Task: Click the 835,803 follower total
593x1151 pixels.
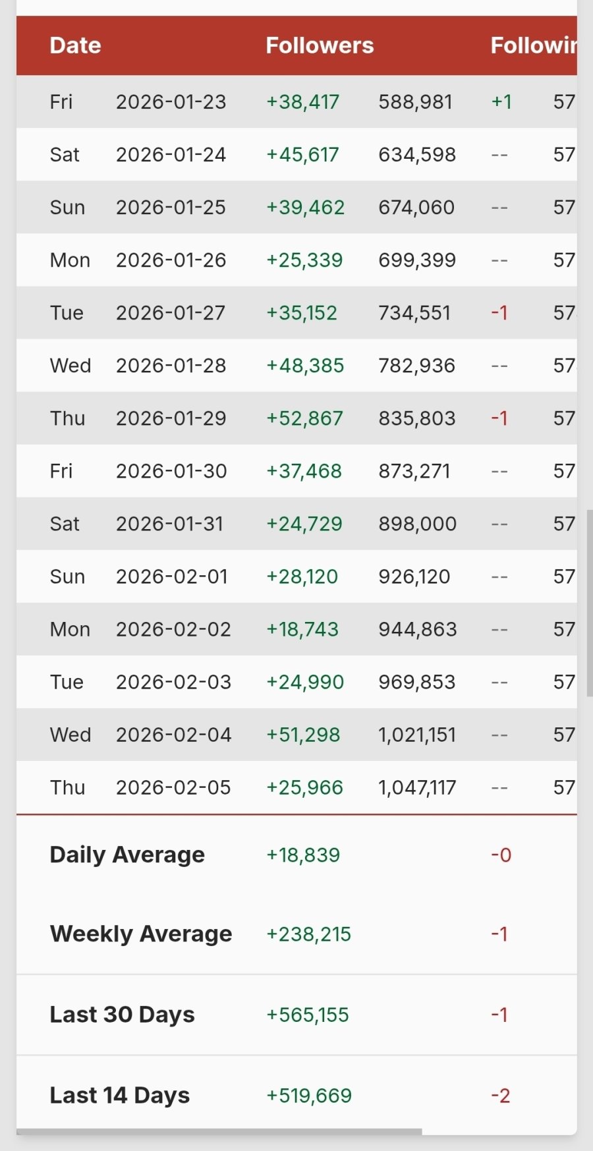Action: 416,418
